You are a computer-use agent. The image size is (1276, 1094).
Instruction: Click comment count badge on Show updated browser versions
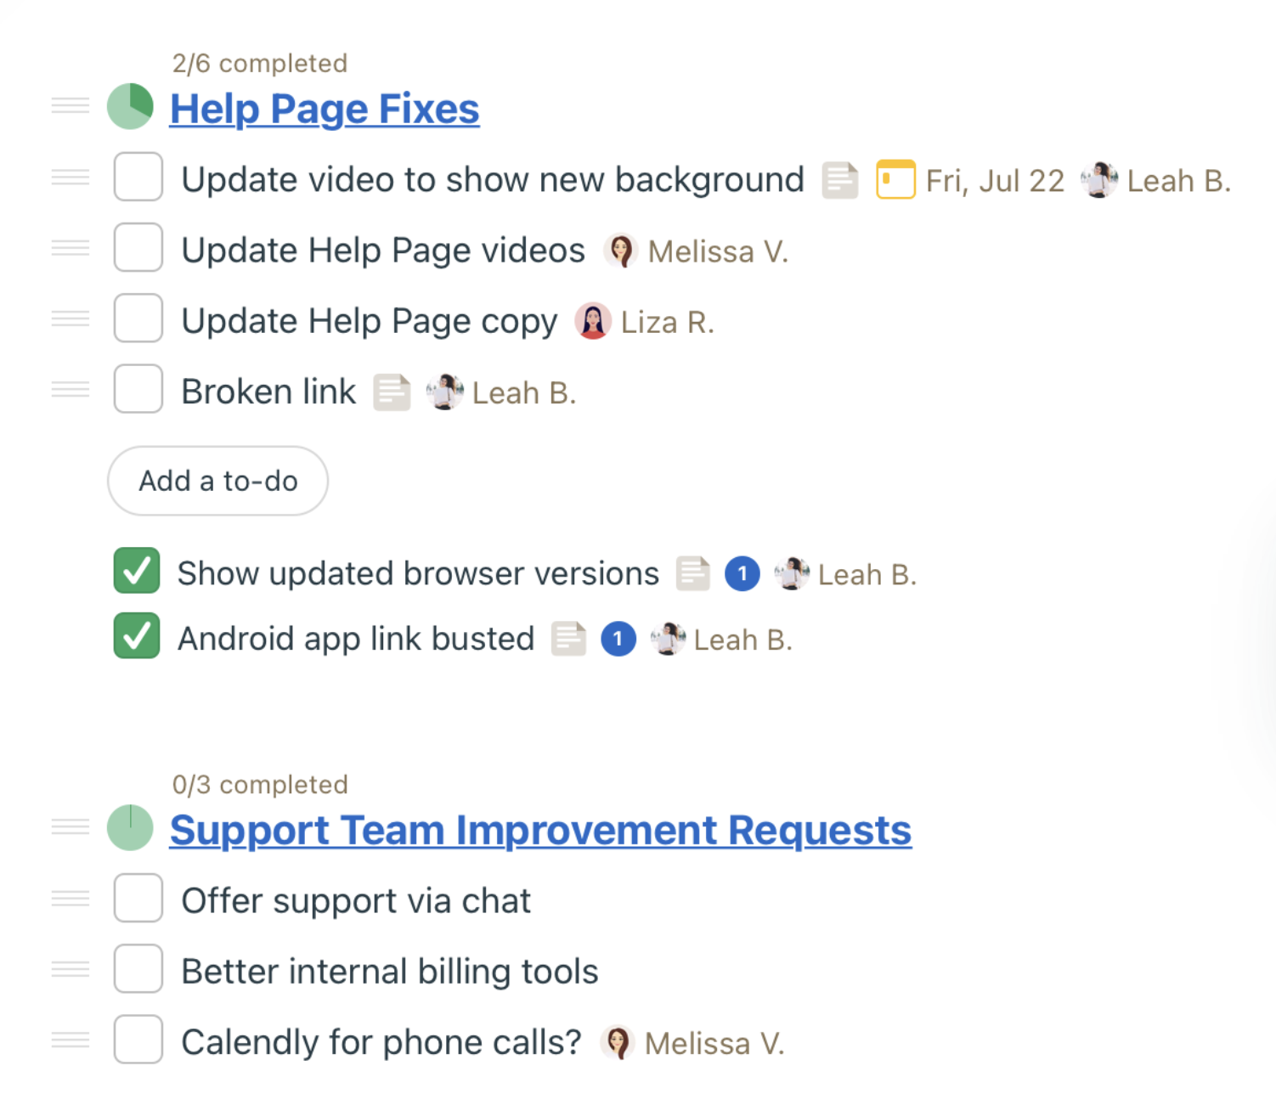(742, 573)
